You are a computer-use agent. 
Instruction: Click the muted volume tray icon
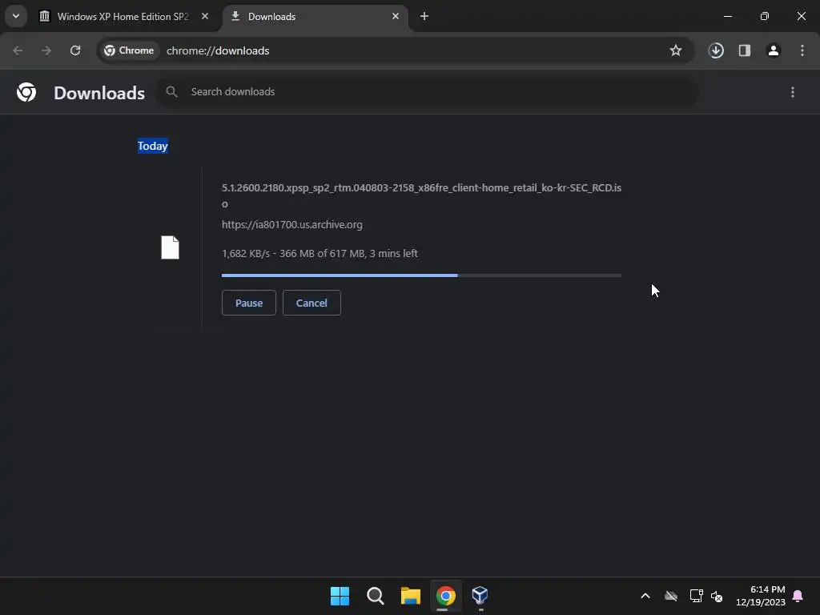tap(717, 596)
